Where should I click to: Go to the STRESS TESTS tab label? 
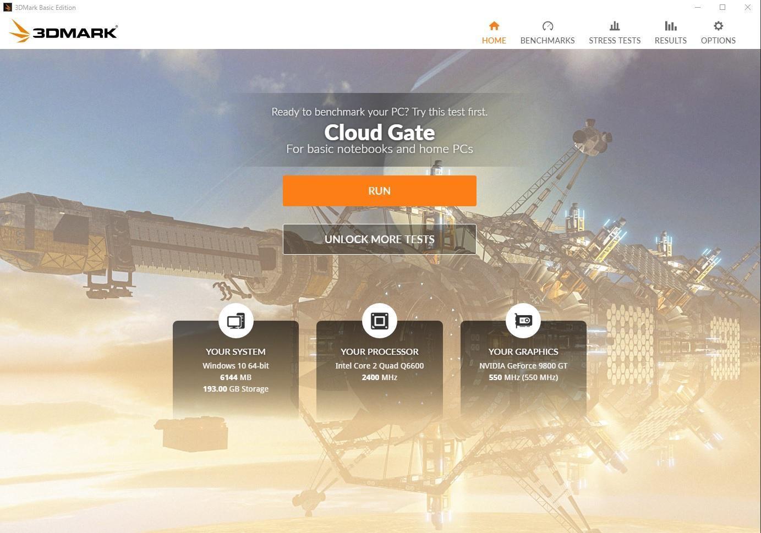[615, 41]
